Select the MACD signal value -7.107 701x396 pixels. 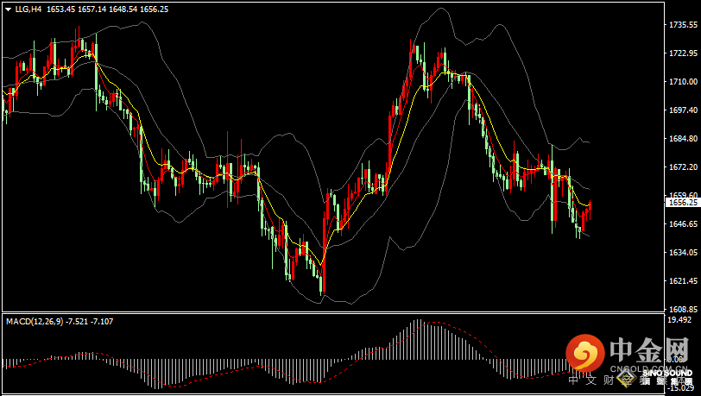click(x=102, y=321)
